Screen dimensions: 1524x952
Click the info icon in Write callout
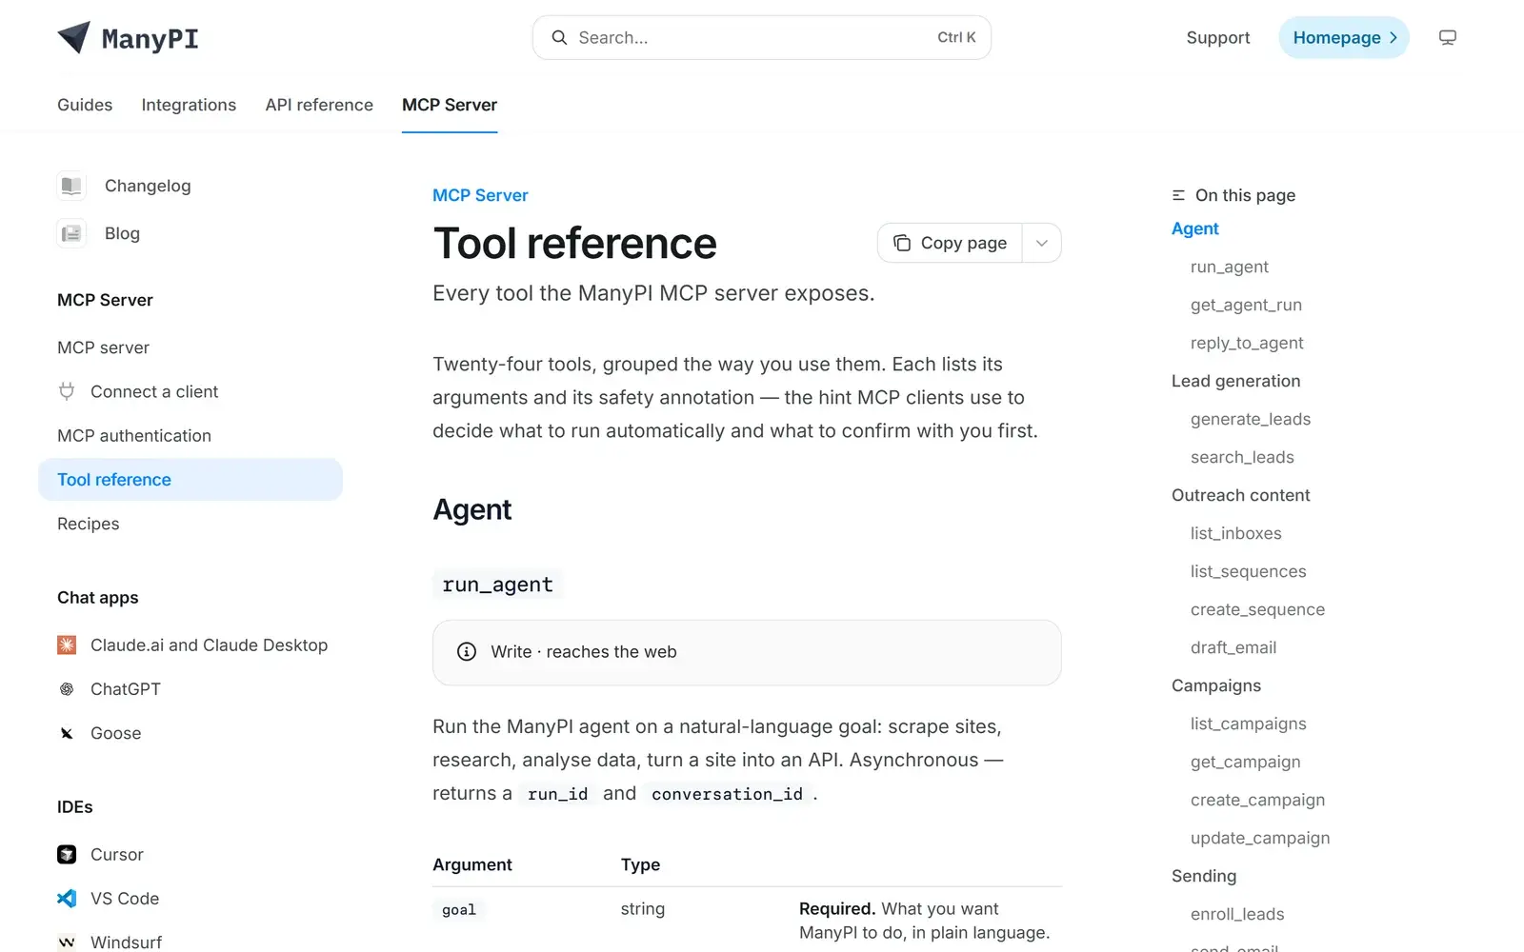(467, 651)
